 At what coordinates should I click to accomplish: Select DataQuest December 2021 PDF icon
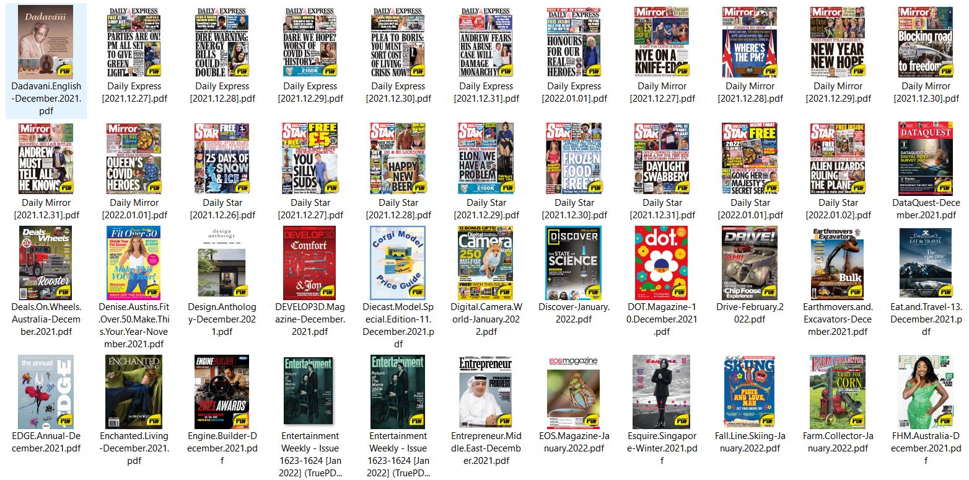[x=926, y=158]
